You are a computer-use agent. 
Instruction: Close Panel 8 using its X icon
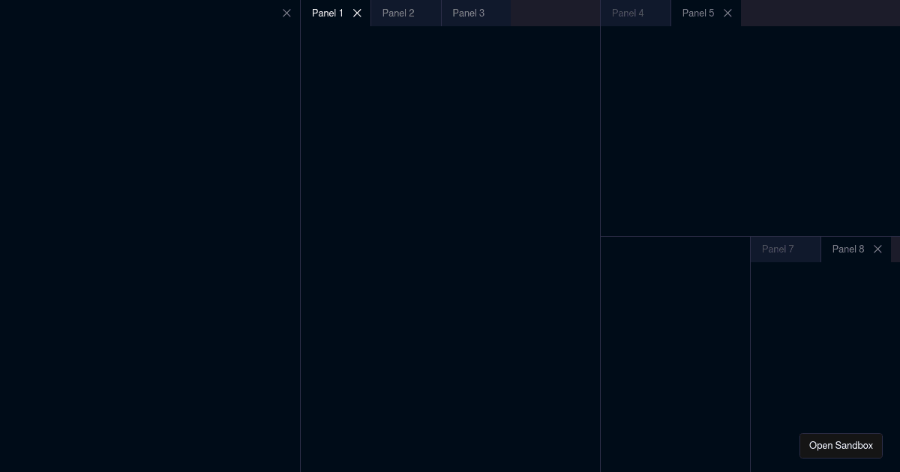tap(877, 249)
